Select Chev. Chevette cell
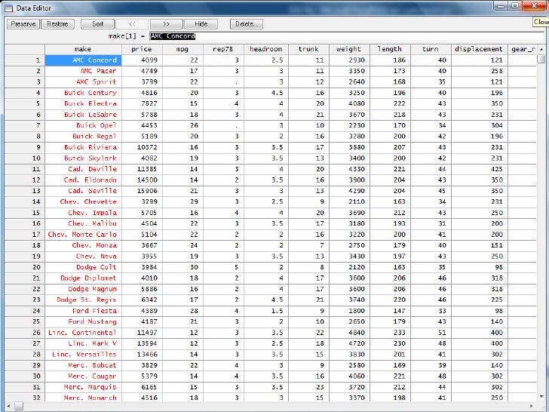Viewport: 549px width, 412px height. coord(83,201)
